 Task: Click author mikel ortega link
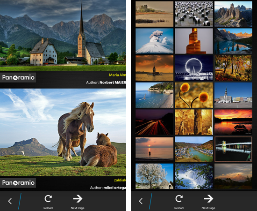point(115,188)
